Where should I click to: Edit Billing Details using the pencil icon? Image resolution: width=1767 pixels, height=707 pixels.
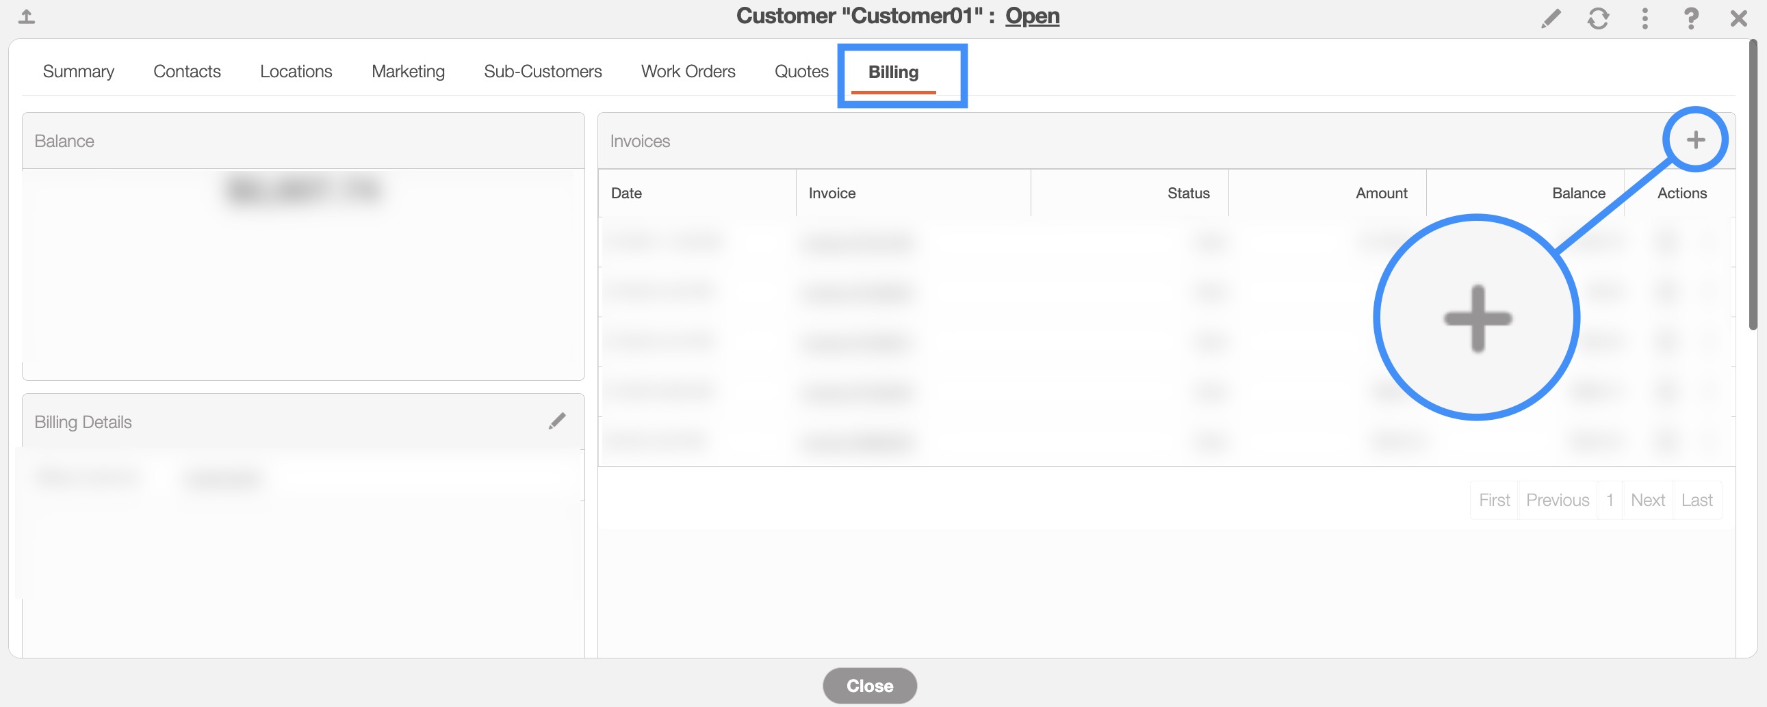click(557, 421)
